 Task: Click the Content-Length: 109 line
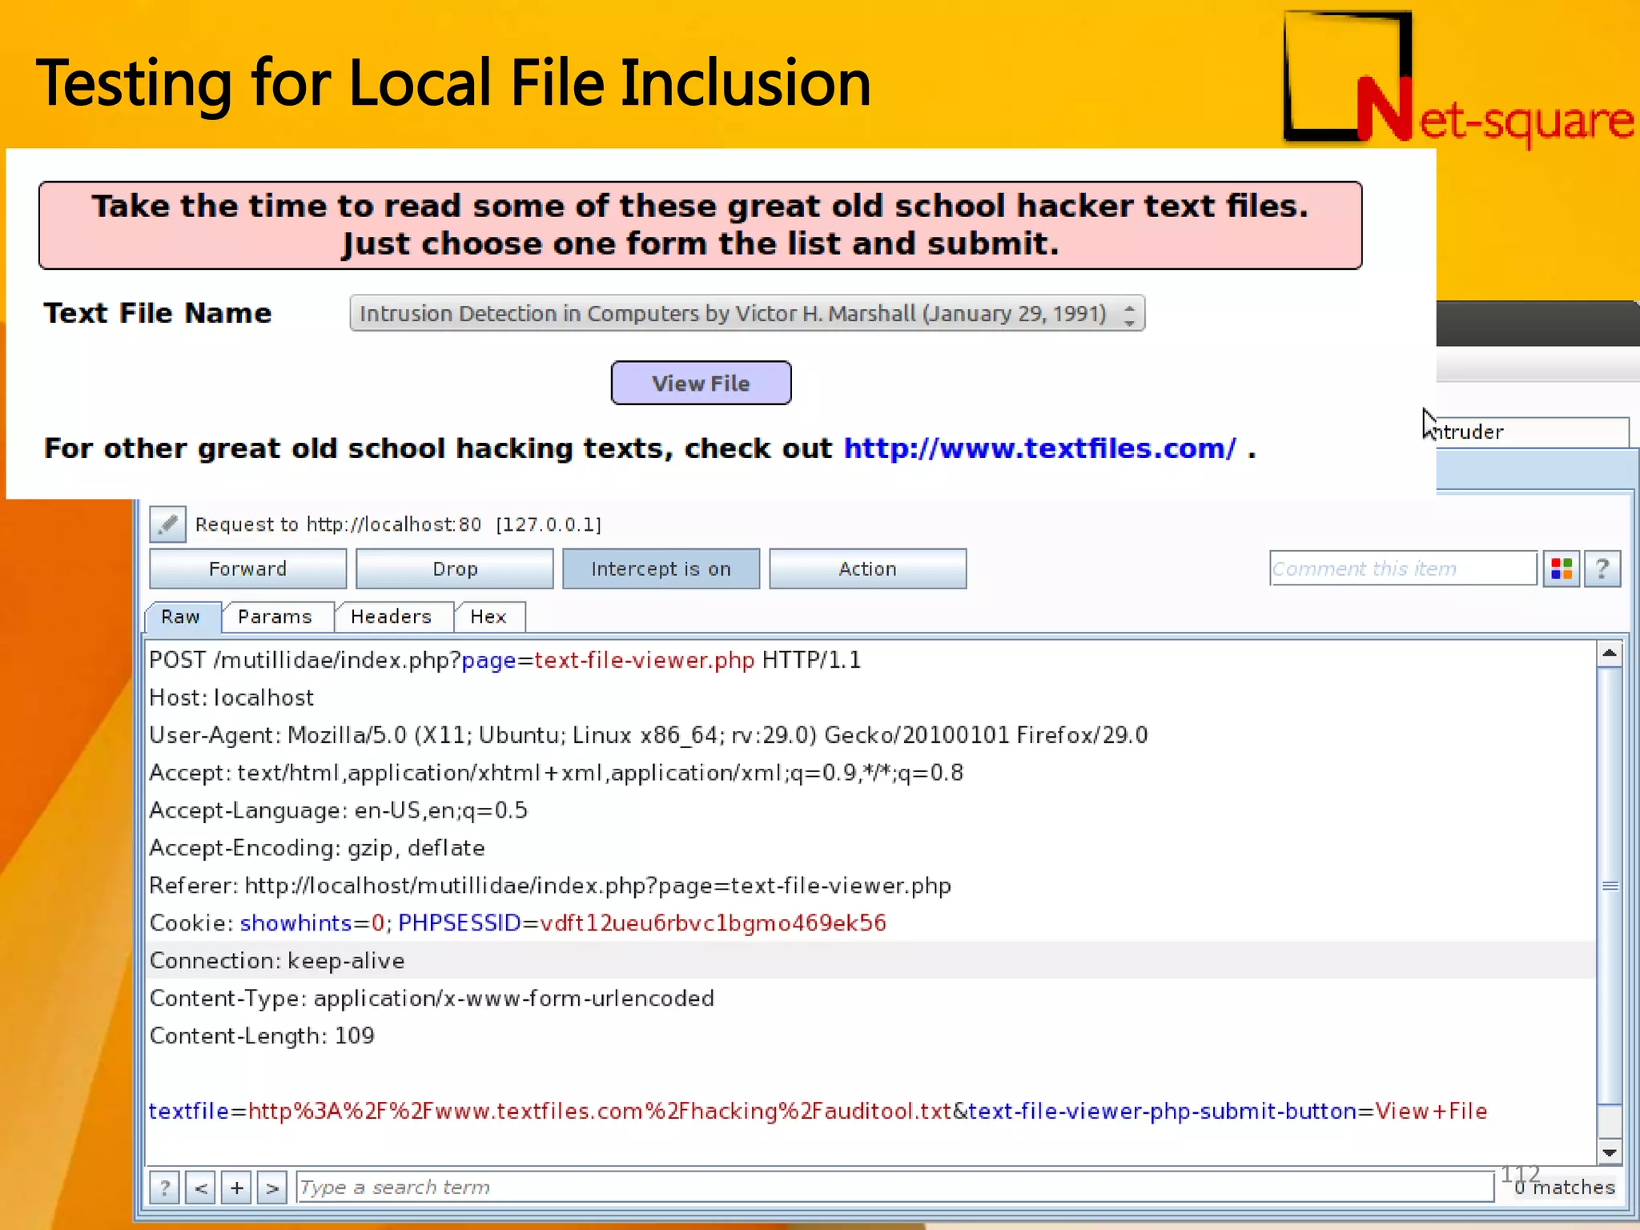[262, 1036]
